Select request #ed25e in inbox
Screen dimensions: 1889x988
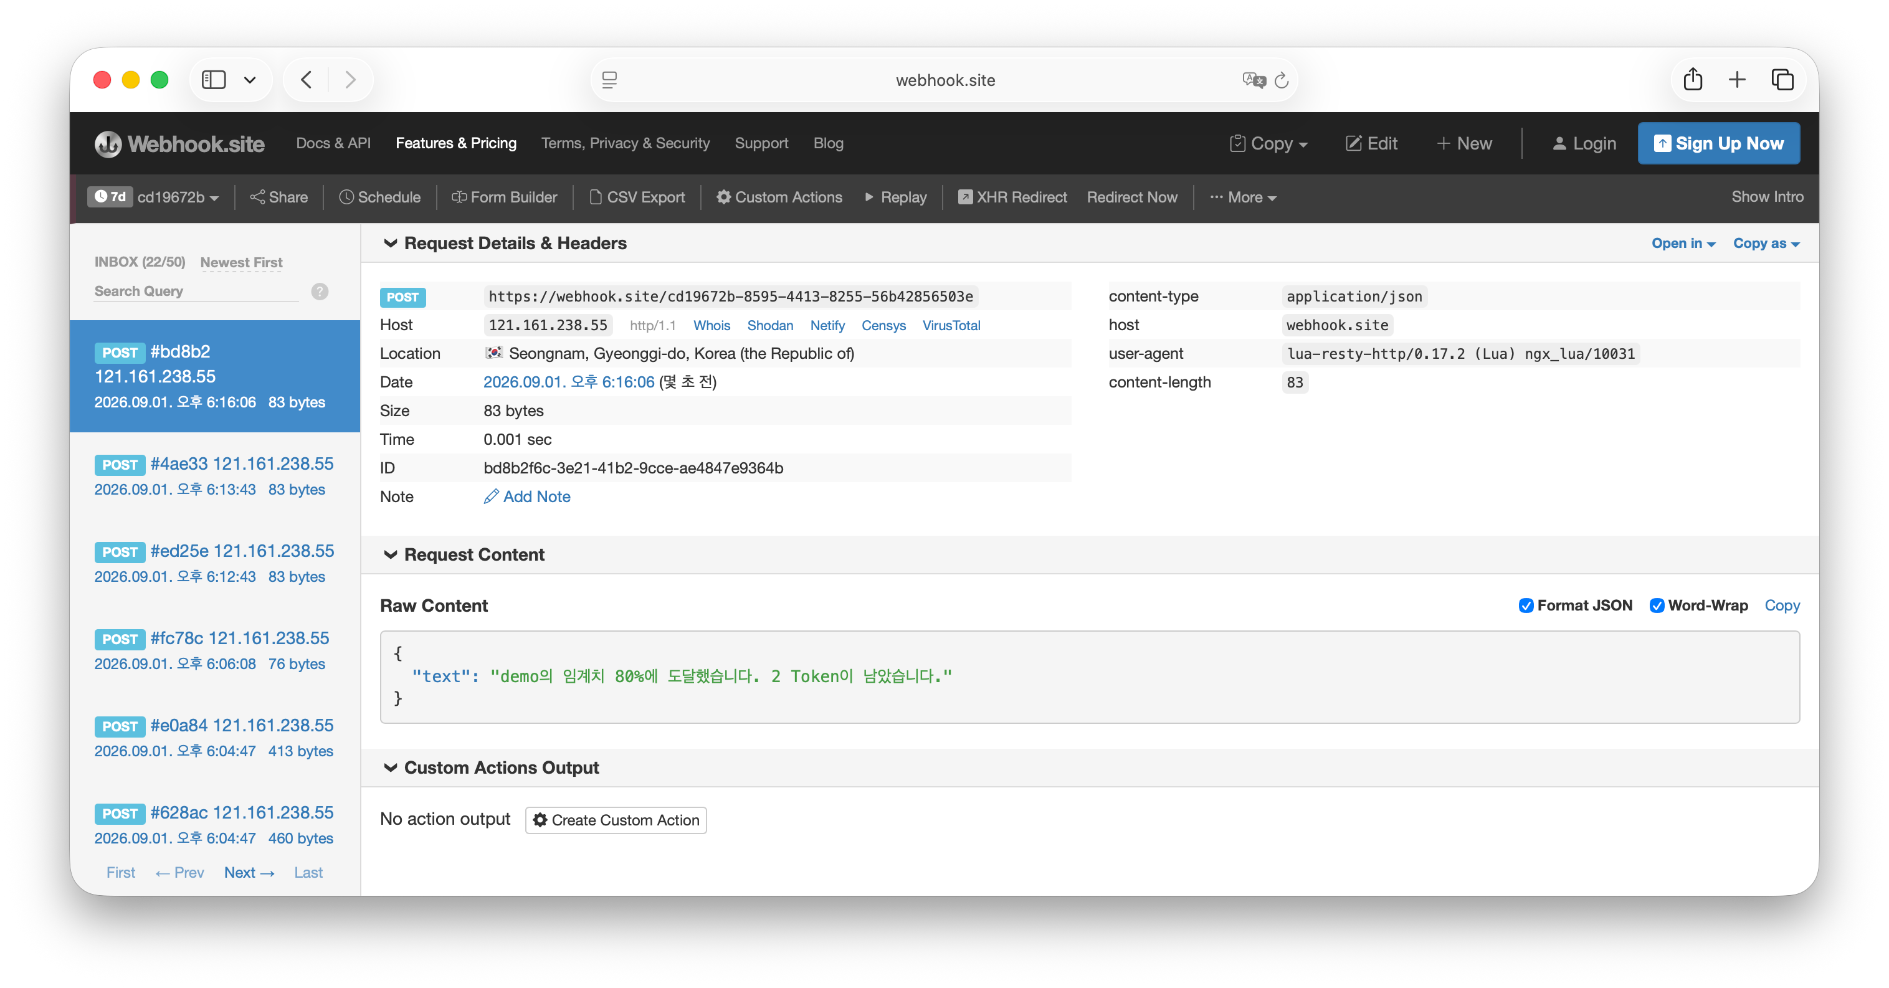click(215, 563)
